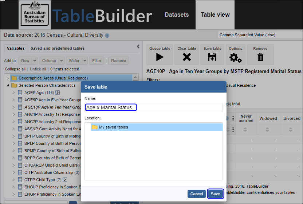Select My saved tables location
The image size is (303, 204).
[x=157, y=127]
